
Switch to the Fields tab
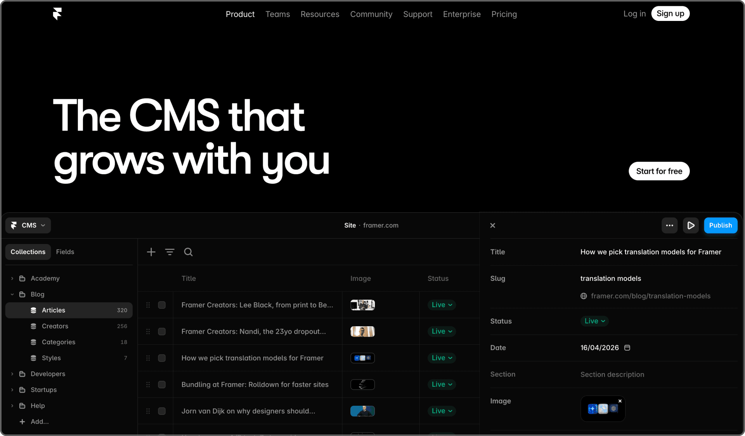point(65,252)
